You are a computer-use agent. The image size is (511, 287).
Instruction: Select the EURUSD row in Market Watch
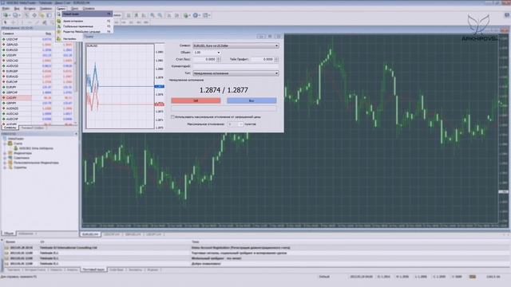point(38,50)
